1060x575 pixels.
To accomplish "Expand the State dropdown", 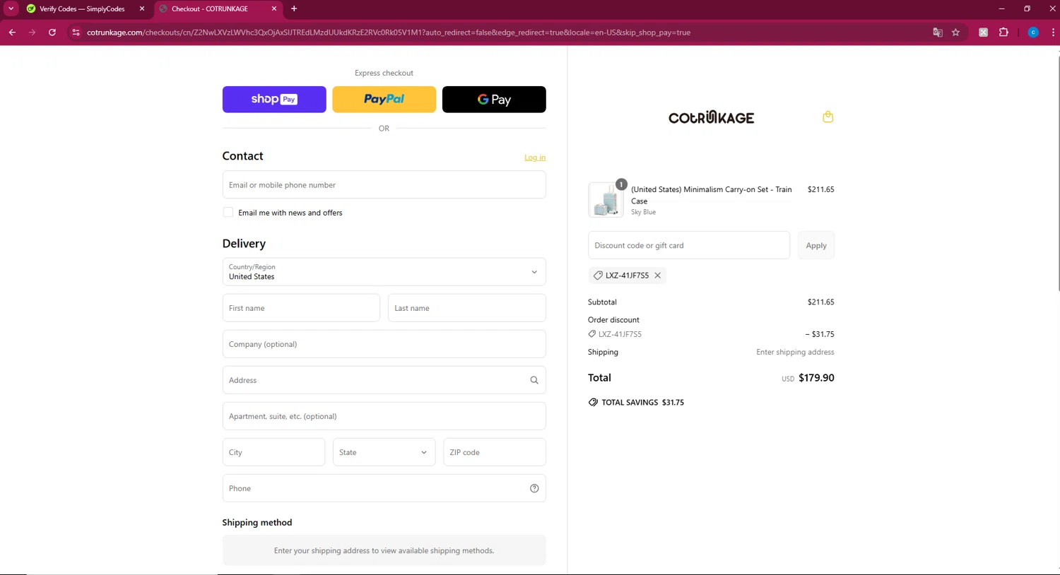I will [384, 452].
